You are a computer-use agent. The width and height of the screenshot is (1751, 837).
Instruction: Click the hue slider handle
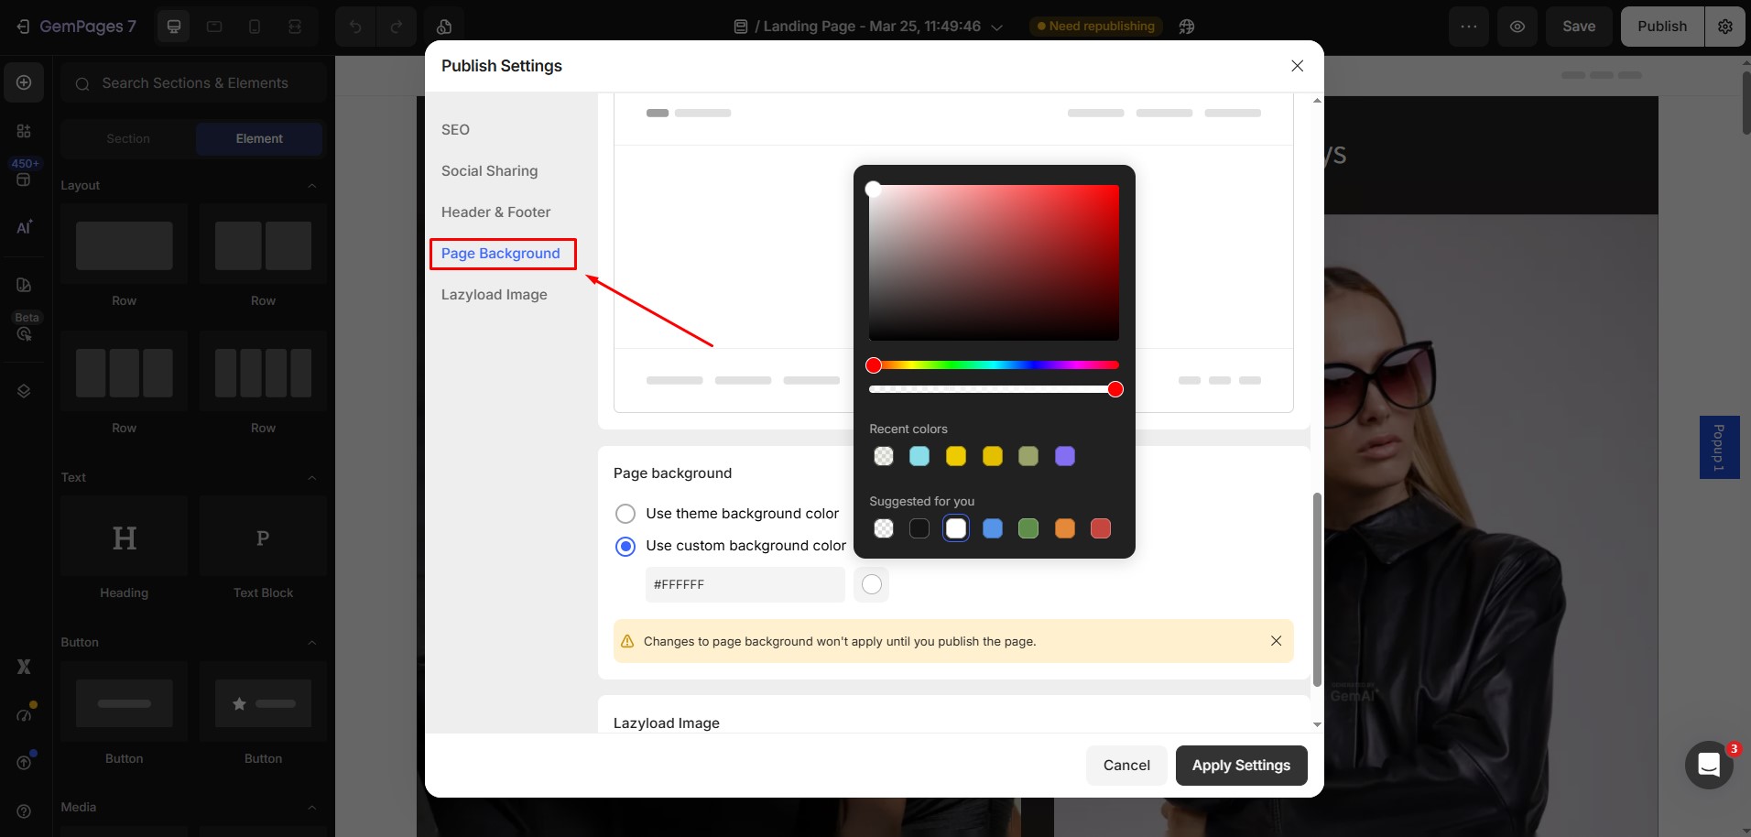coord(874,365)
